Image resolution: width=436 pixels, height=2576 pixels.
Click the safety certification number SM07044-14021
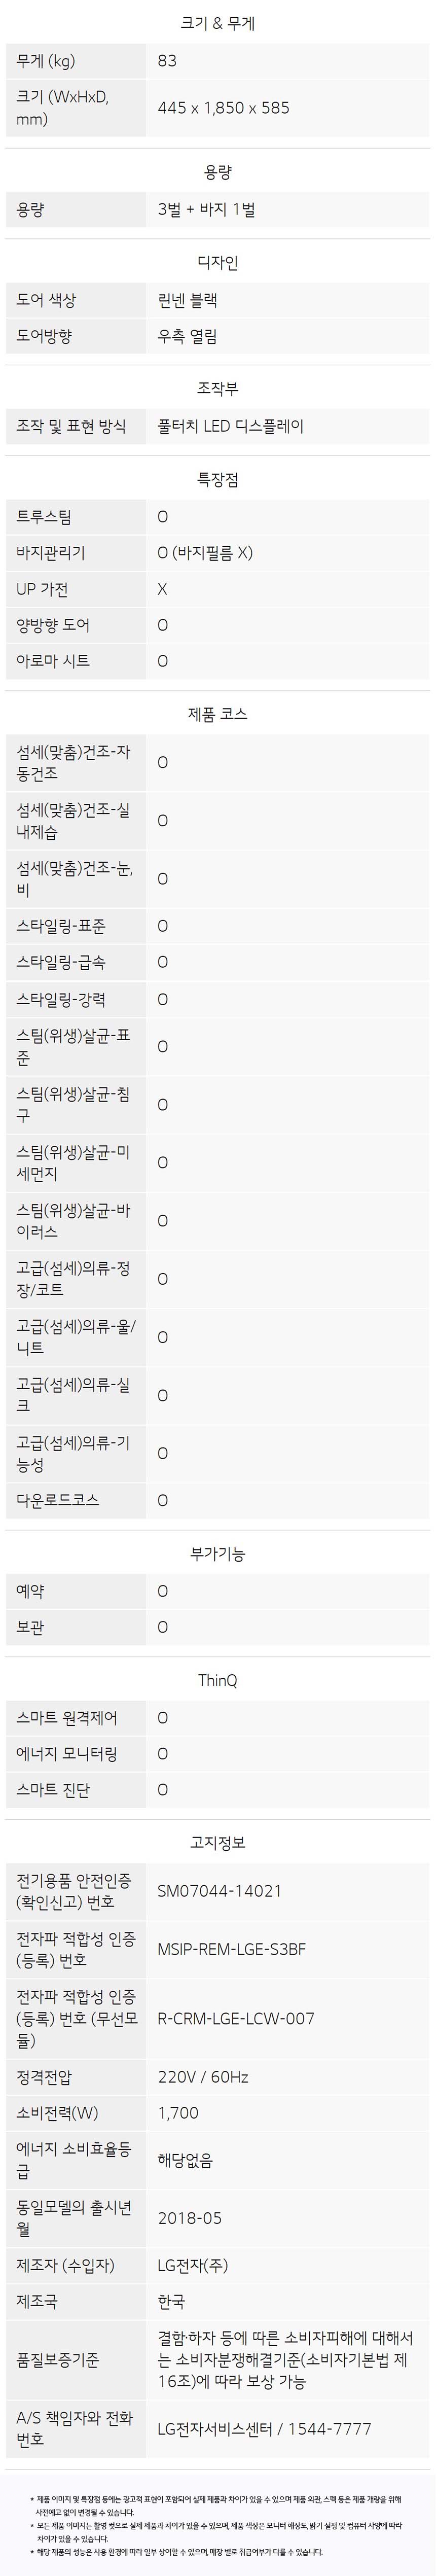pyautogui.click(x=219, y=1891)
